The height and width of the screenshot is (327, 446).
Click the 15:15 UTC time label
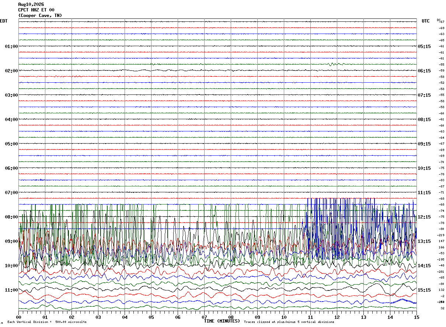[x=424, y=290]
